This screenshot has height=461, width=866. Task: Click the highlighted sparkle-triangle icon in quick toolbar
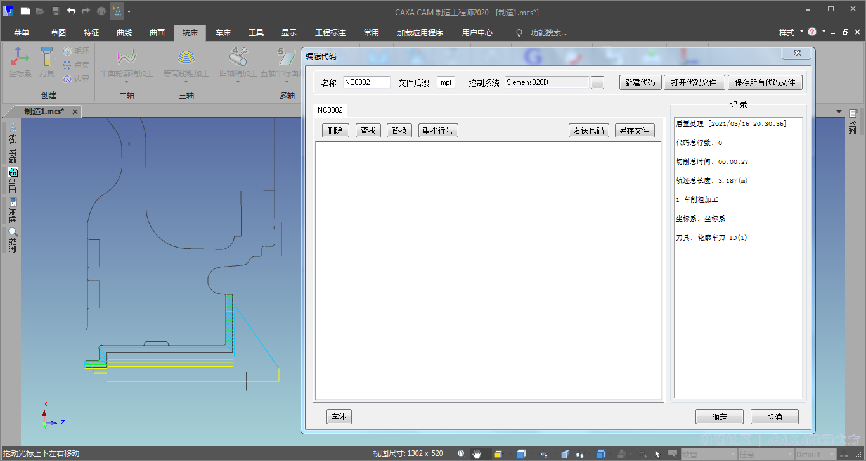tap(117, 11)
